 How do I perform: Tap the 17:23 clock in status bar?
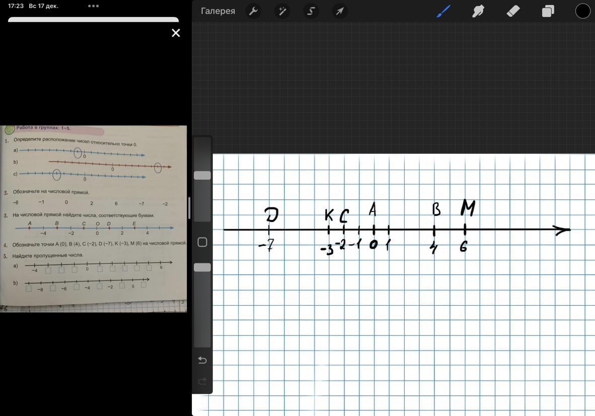[x=16, y=6]
